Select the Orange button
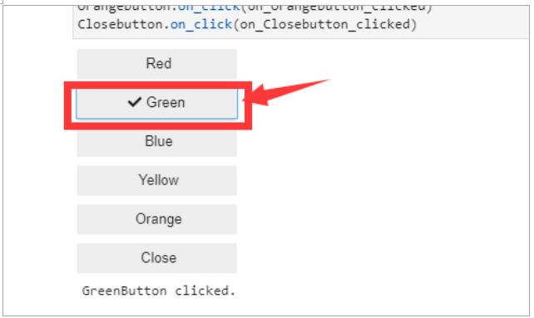The height and width of the screenshot is (318, 534). 156,219
